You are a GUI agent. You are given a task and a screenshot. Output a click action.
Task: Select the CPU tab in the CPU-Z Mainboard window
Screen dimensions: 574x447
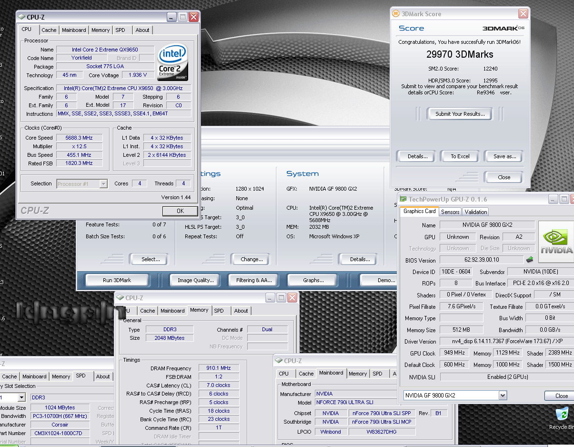click(x=284, y=374)
